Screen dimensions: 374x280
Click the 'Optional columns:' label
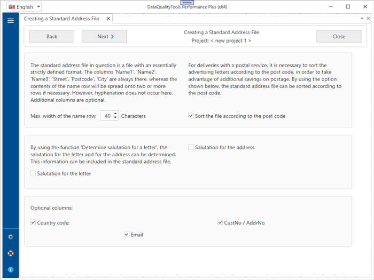(51, 208)
